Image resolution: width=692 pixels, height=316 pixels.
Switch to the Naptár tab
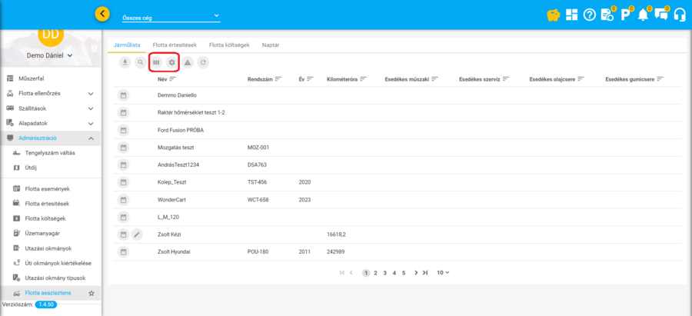click(270, 45)
